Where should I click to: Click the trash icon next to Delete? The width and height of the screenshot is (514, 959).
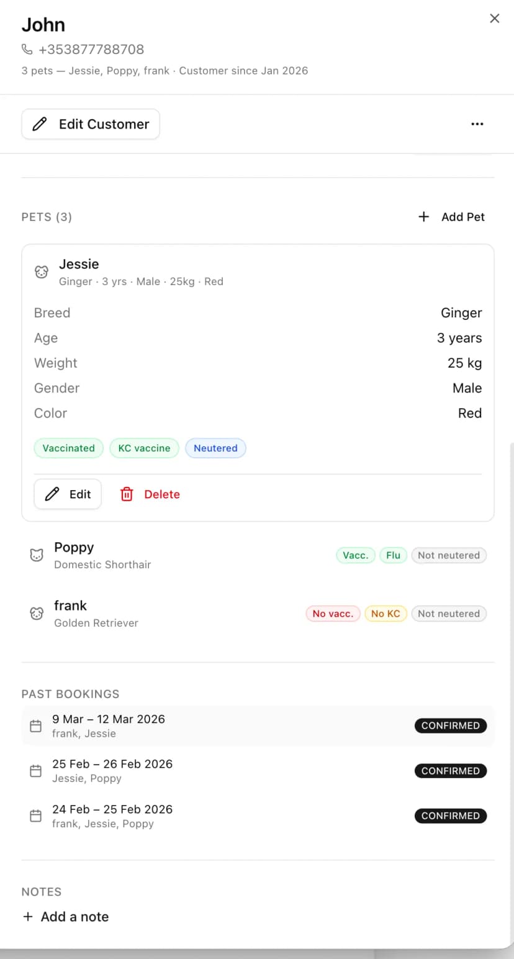[127, 494]
